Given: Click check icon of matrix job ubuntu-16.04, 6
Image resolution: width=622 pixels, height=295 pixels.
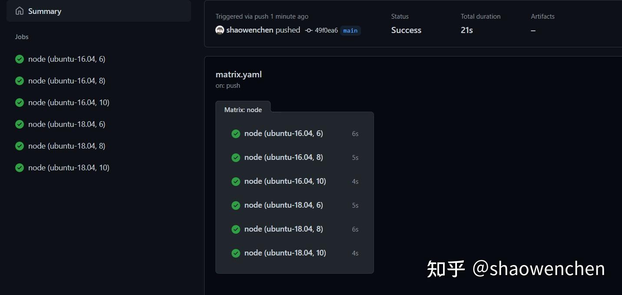Looking at the screenshot, I should pos(236,134).
